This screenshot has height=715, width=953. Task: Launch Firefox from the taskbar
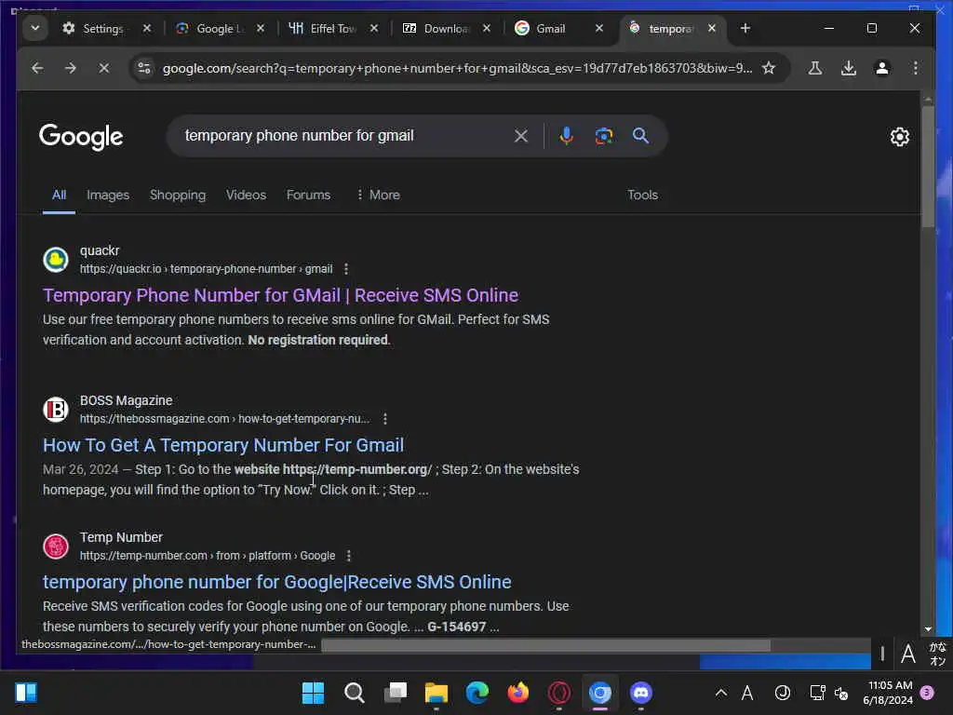[517, 693]
